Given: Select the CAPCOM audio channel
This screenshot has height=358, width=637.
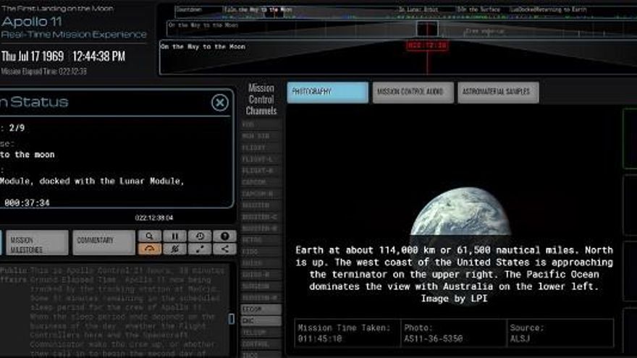Looking at the screenshot, I should 261,182.
